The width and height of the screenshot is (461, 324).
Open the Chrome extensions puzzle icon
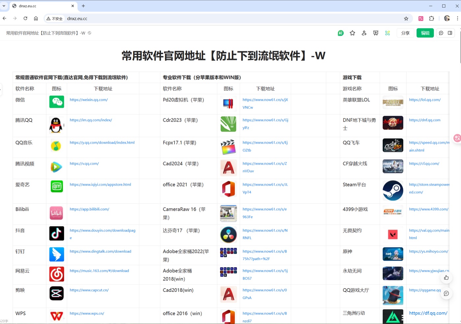point(431,19)
